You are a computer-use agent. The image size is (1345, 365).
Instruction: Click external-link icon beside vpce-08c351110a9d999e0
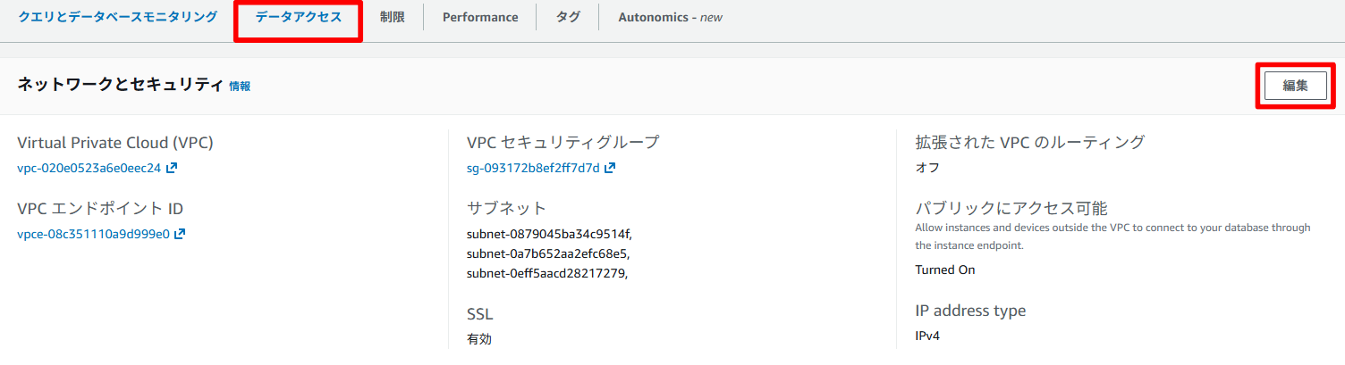(x=180, y=234)
